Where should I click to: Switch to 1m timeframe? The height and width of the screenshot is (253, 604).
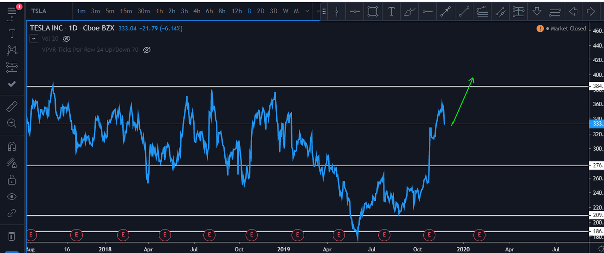click(81, 11)
